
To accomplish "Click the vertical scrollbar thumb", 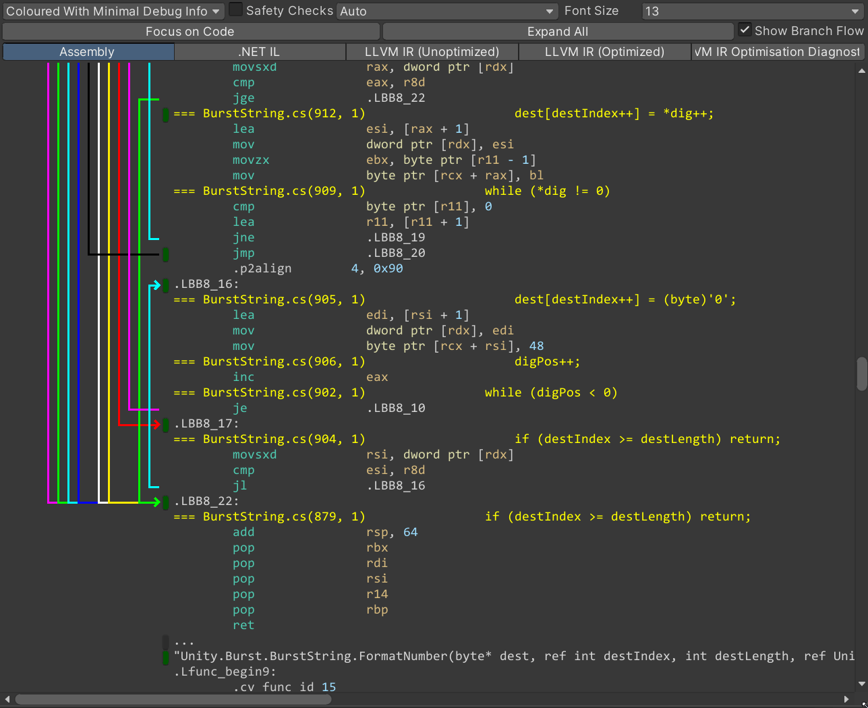I will 861,374.
